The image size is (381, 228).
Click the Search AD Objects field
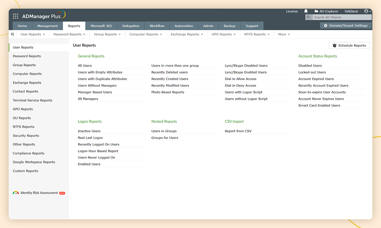pyautogui.click(x=341, y=17)
